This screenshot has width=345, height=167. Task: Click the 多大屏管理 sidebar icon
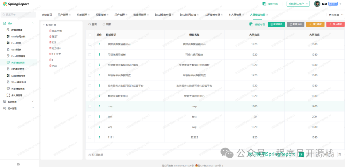[8, 95]
